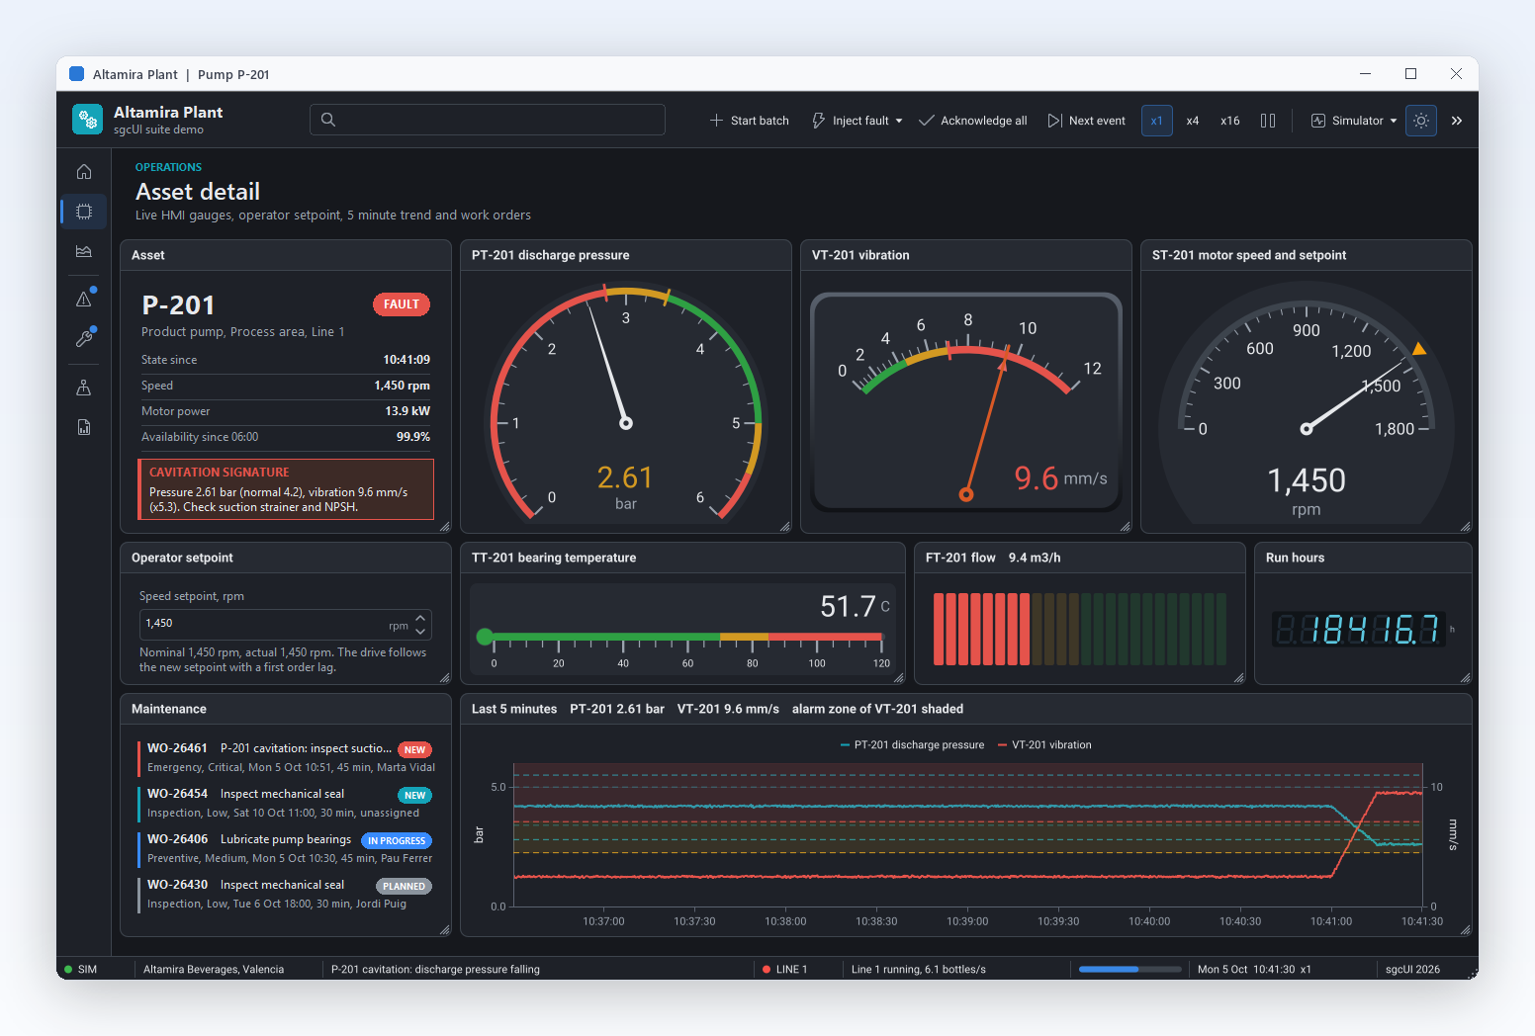Click the search magnifier icon
Image resolution: width=1535 pixels, height=1036 pixels.
pos(328,120)
